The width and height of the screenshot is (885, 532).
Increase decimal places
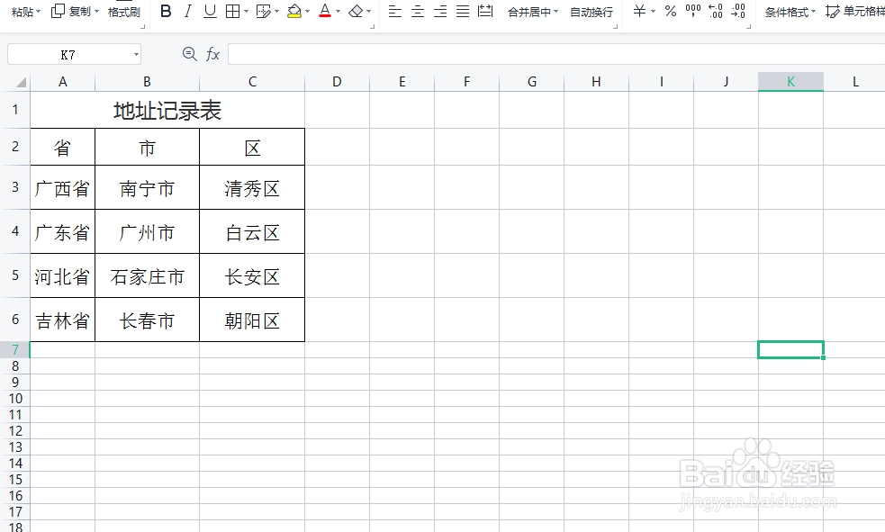[x=716, y=11]
